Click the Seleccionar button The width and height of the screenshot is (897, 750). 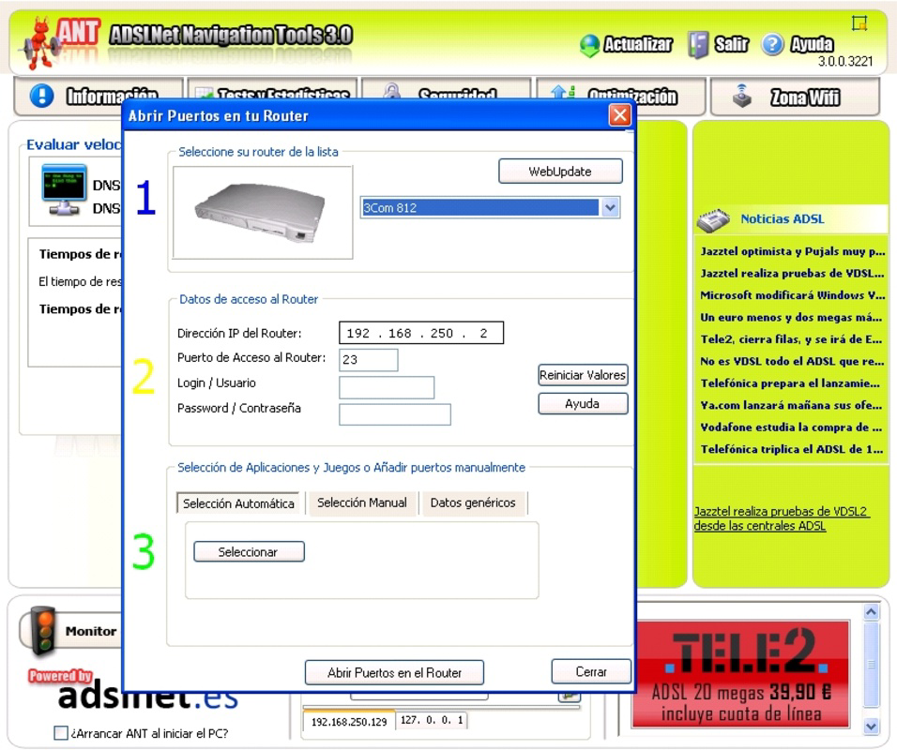click(x=249, y=551)
